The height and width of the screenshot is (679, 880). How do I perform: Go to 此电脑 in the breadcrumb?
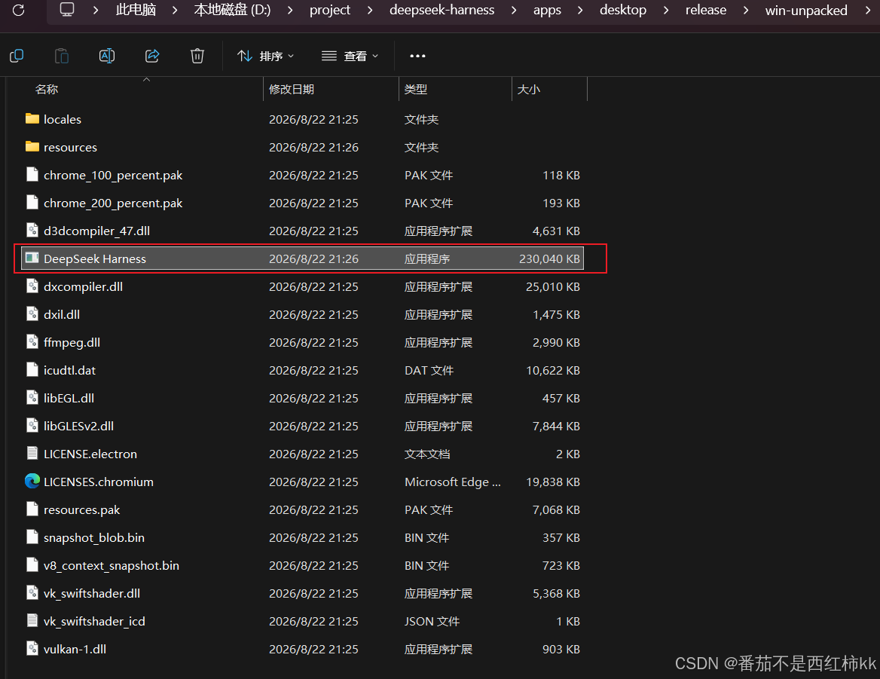click(x=136, y=10)
